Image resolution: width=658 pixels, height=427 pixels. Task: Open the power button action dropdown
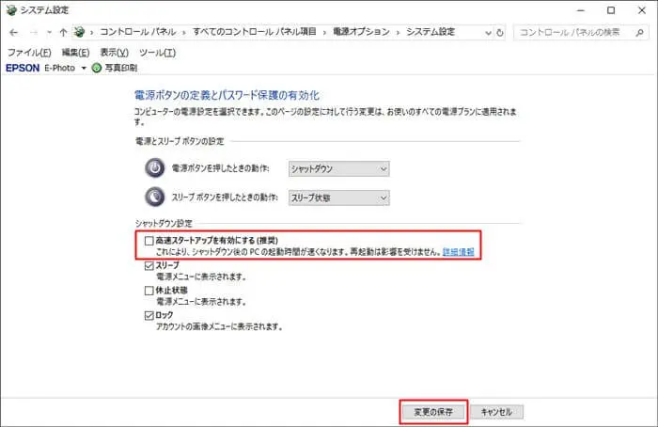[337, 168]
